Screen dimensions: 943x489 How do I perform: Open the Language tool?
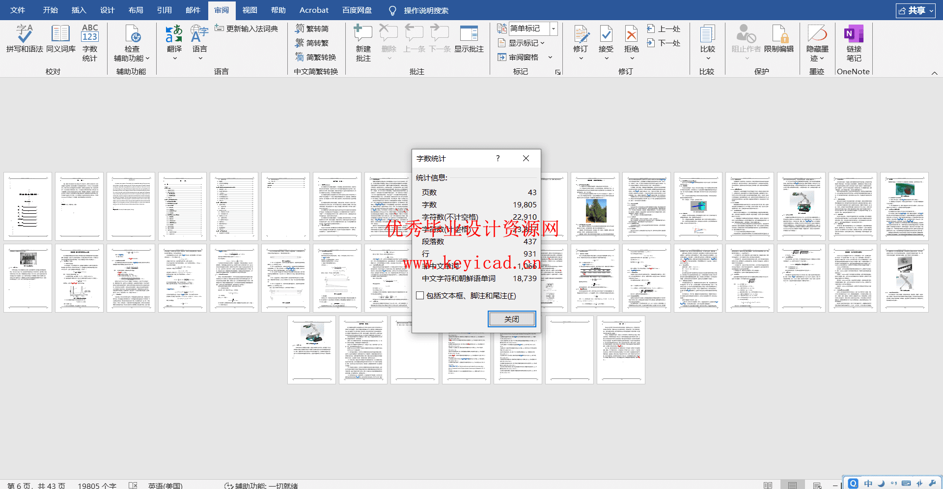coord(200,39)
